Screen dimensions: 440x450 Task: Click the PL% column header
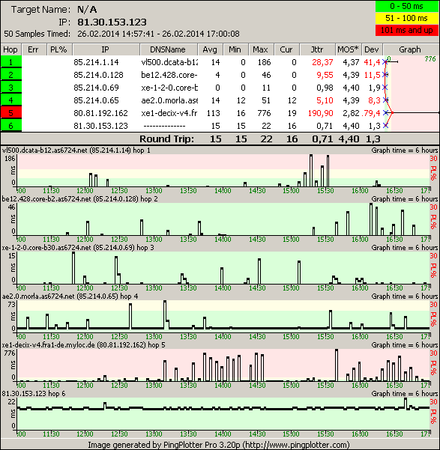(x=59, y=49)
